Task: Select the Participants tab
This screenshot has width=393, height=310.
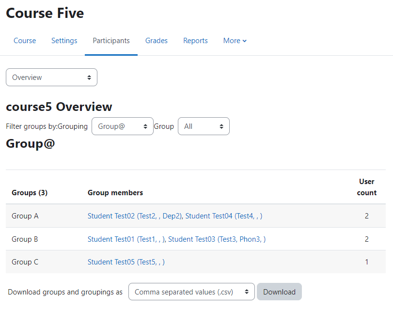Action: pyautogui.click(x=111, y=41)
